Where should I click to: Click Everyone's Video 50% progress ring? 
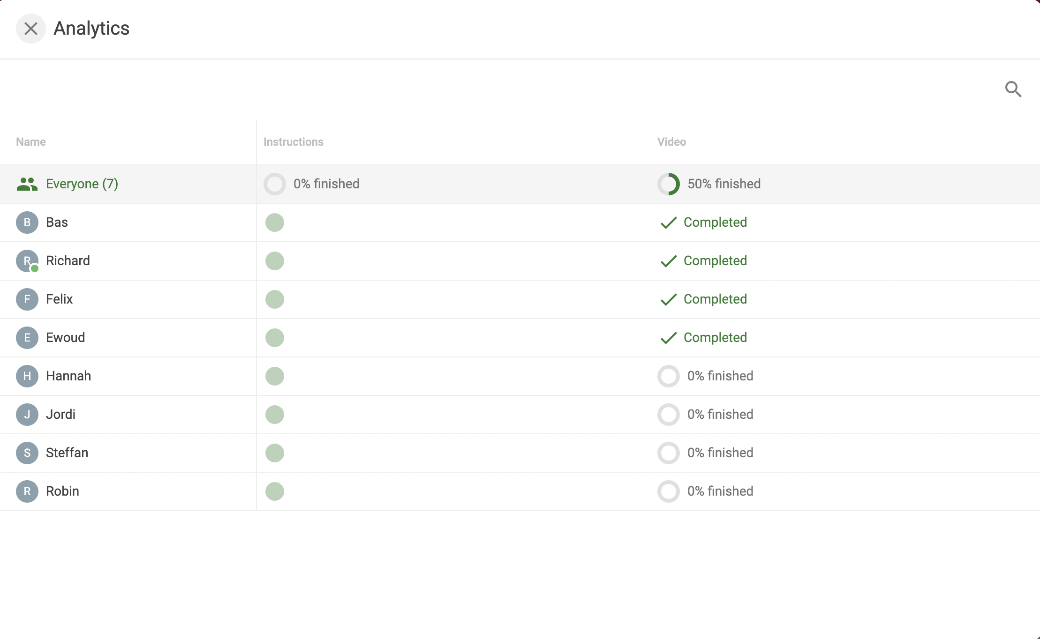(x=669, y=184)
